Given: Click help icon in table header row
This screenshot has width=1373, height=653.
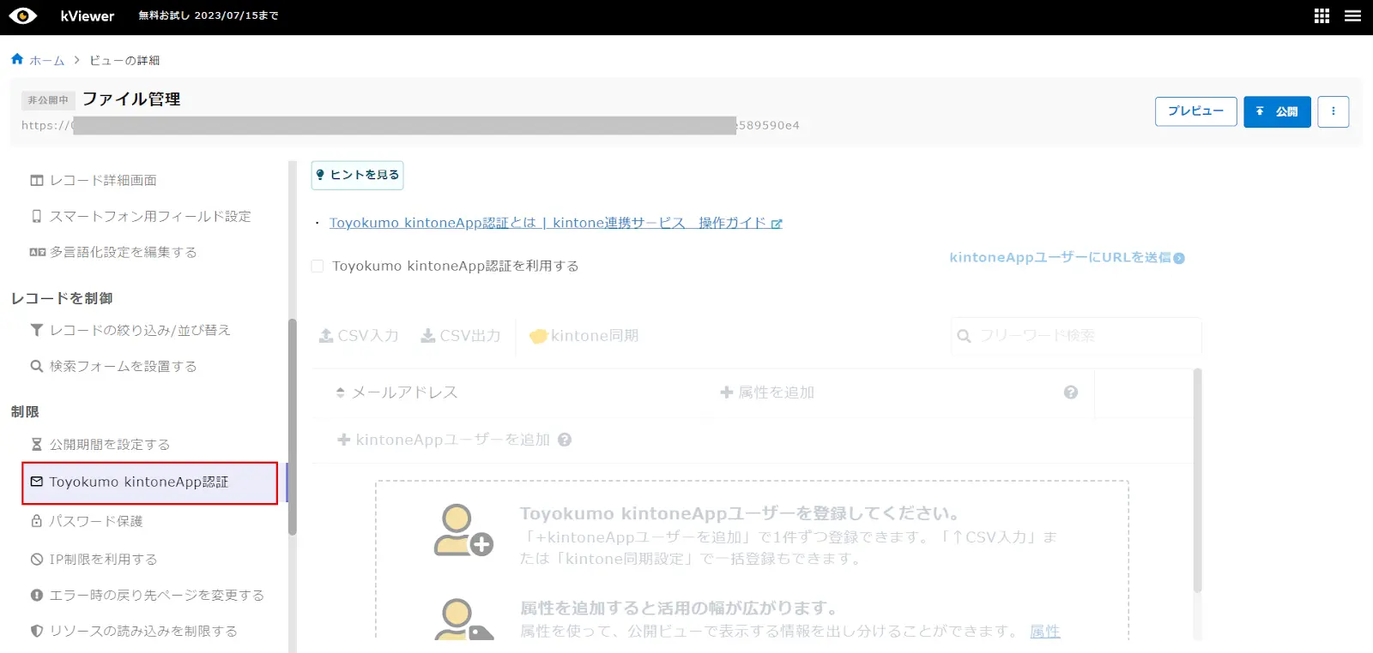Looking at the screenshot, I should 1071,392.
